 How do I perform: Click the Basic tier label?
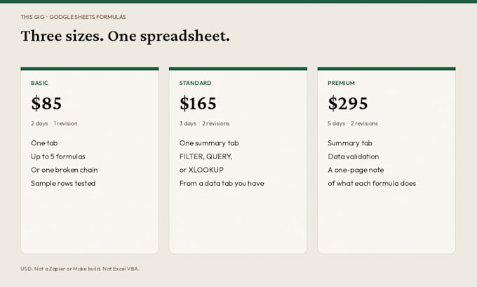pyautogui.click(x=39, y=83)
